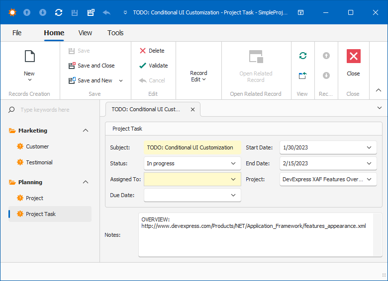Click the reset view settings icon

pos(303,75)
